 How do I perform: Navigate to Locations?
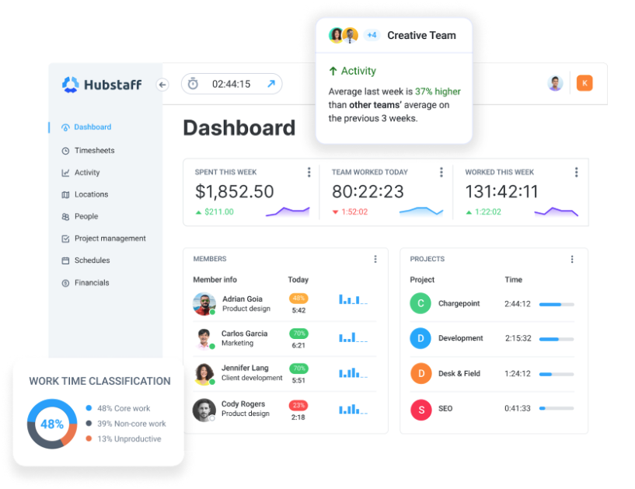(x=91, y=194)
